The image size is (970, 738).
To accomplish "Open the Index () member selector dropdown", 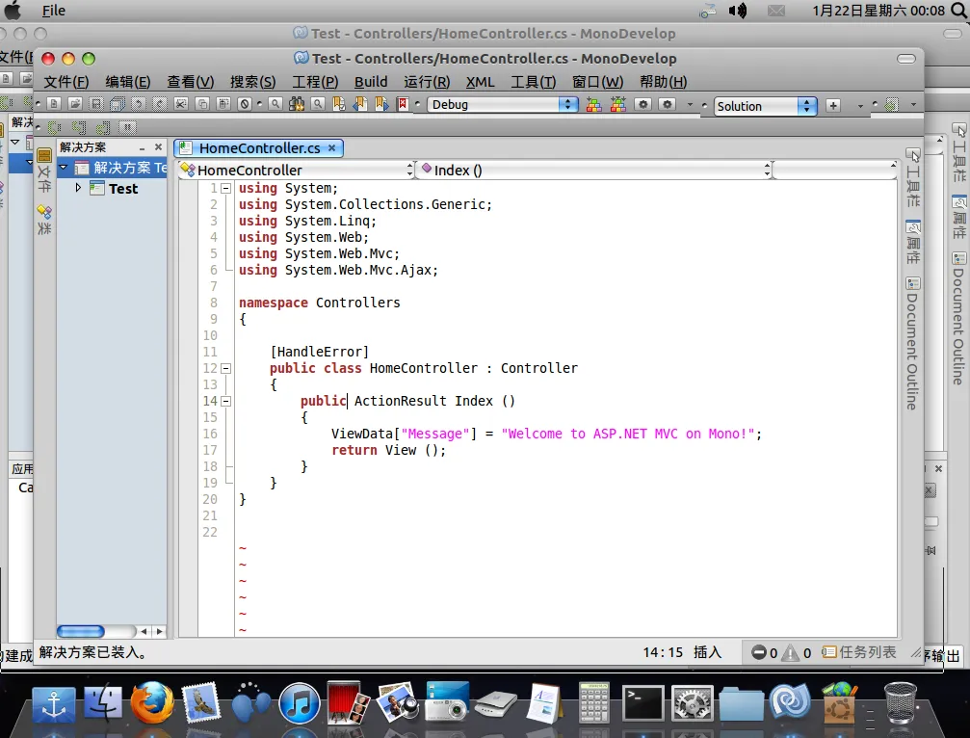I will coord(595,171).
